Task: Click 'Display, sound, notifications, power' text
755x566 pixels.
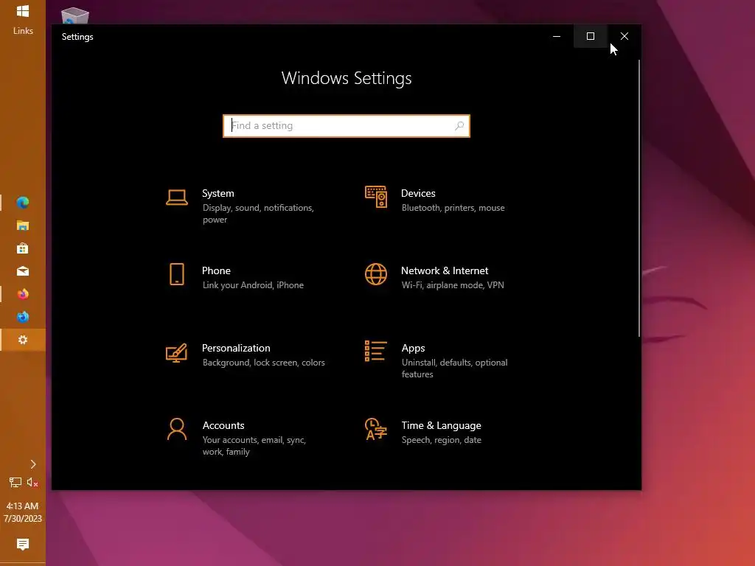Action: point(258,214)
